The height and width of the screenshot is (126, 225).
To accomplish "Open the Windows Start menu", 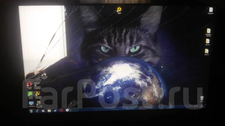I will [x=31, y=111].
